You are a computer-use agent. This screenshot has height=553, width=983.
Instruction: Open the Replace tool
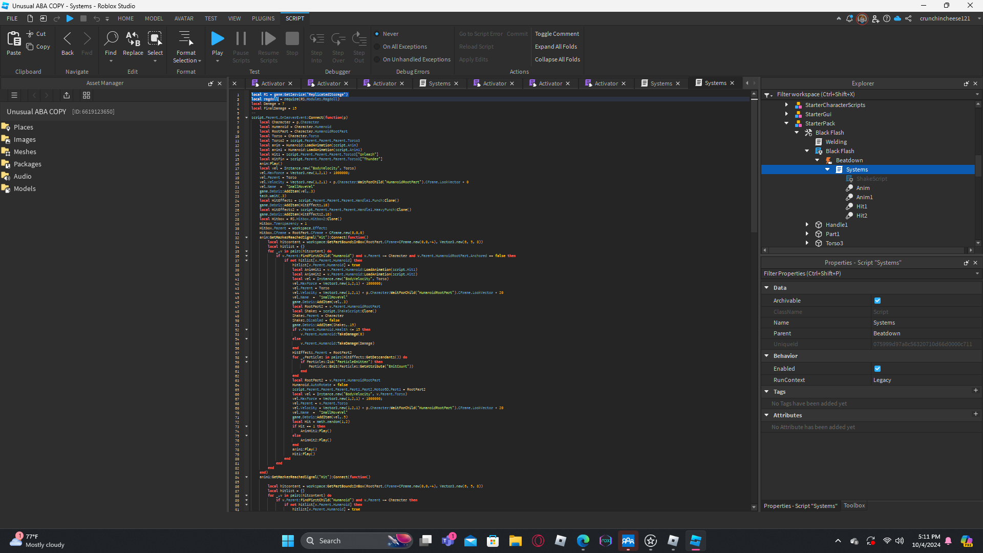pos(133,43)
